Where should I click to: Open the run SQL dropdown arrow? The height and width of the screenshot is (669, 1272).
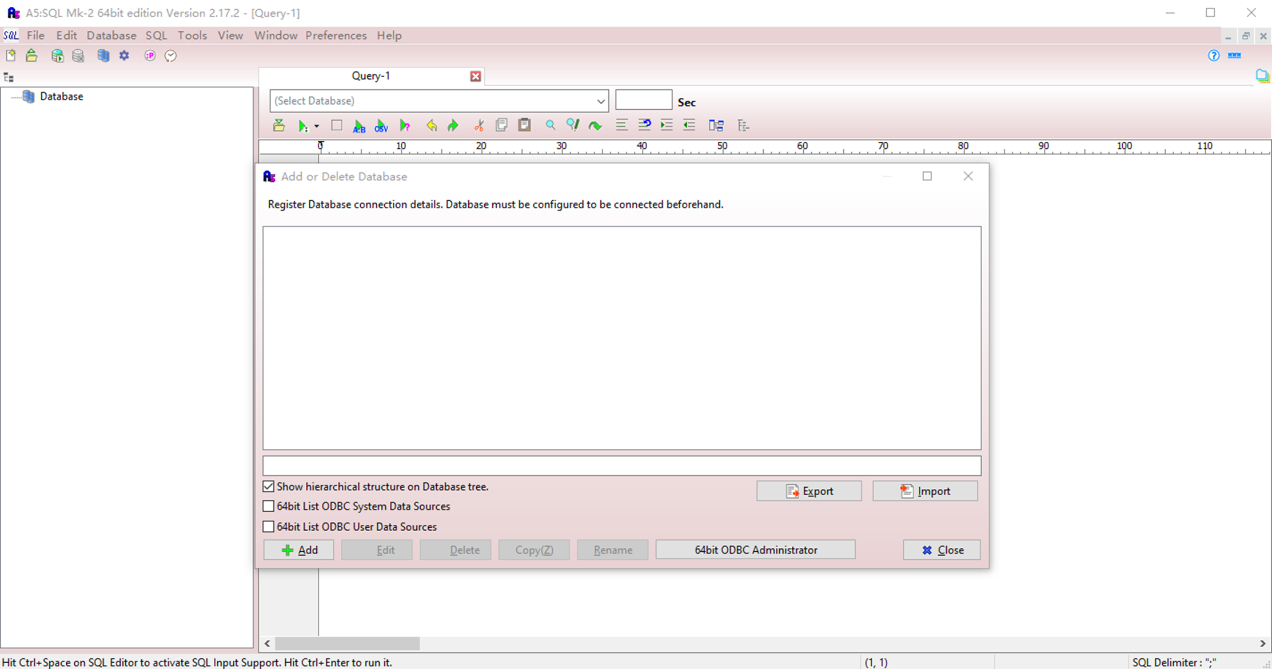point(316,126)
